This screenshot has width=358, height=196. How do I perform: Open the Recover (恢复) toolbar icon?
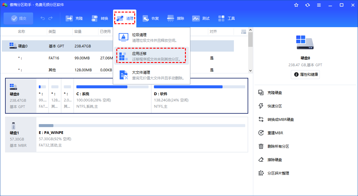pyautogui.click(x=151, y=18)
